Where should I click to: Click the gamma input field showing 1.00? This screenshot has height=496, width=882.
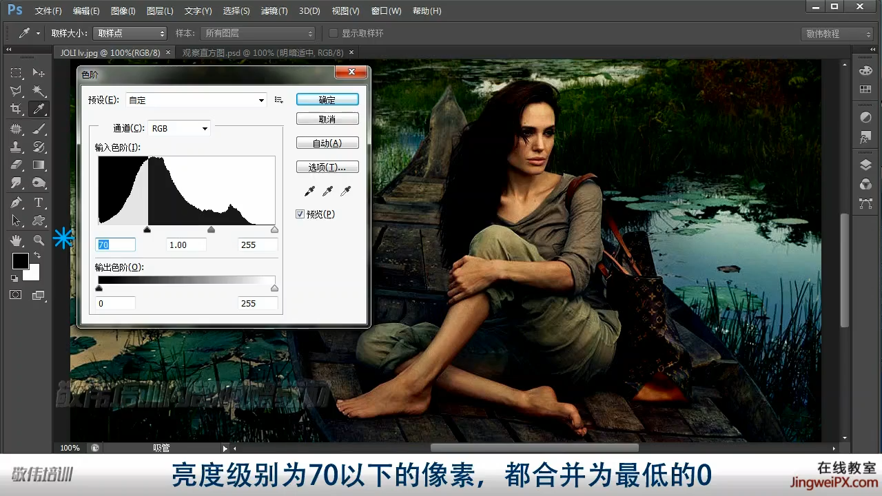click(186, 245)
